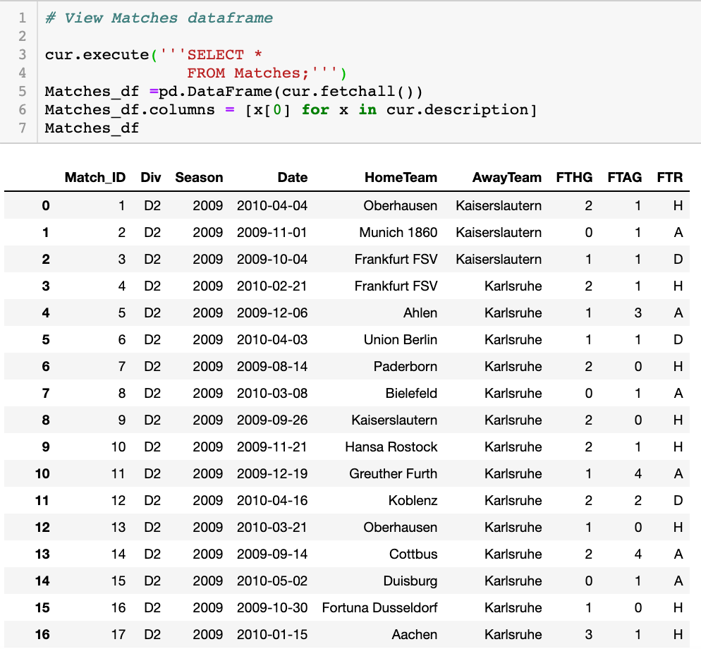Select AwayTeam Kaiserslautern in row 1
Viewport: 701px width, 649px height.
(x=499, y=233)
